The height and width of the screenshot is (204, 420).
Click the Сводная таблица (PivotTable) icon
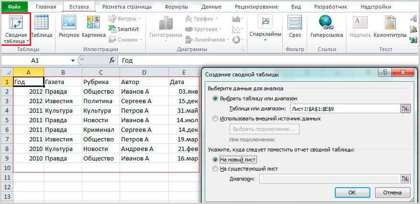[x=16, y=22]
